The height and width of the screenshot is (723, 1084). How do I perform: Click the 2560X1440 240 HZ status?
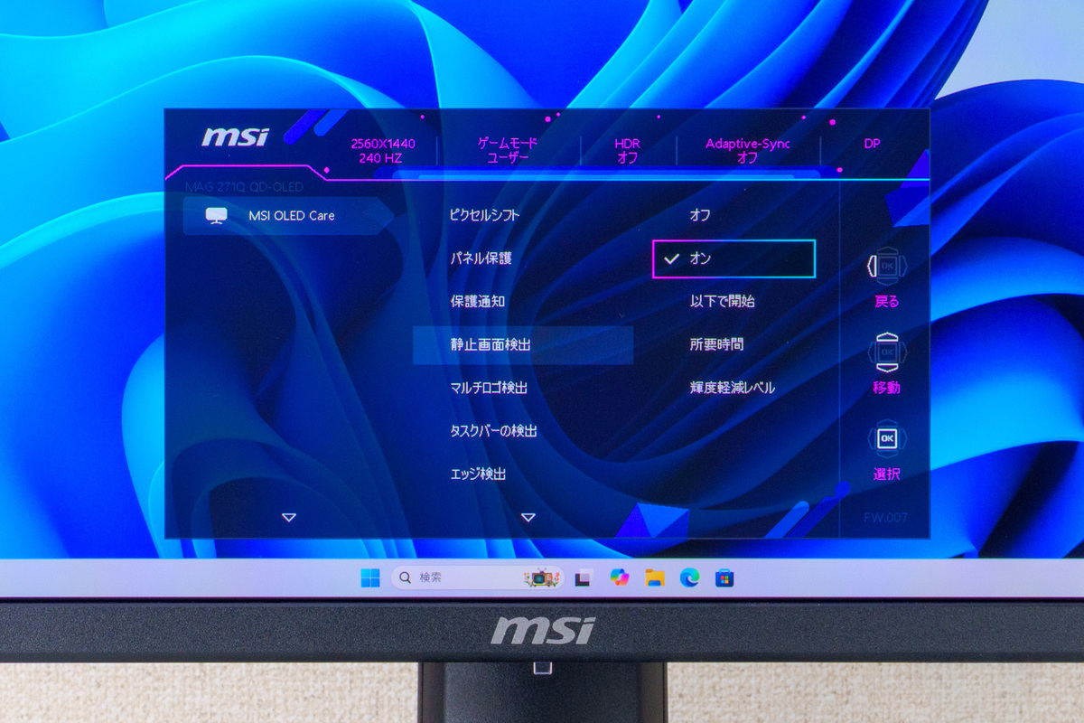pyautogui.click(x=383, y=150)
